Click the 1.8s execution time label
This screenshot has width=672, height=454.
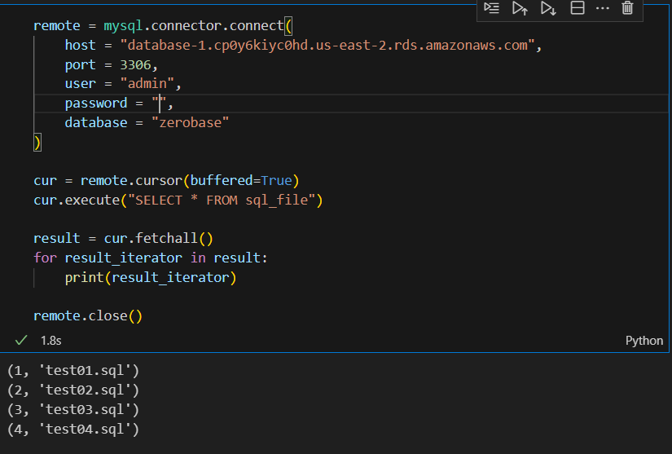[x=51, y=341]
